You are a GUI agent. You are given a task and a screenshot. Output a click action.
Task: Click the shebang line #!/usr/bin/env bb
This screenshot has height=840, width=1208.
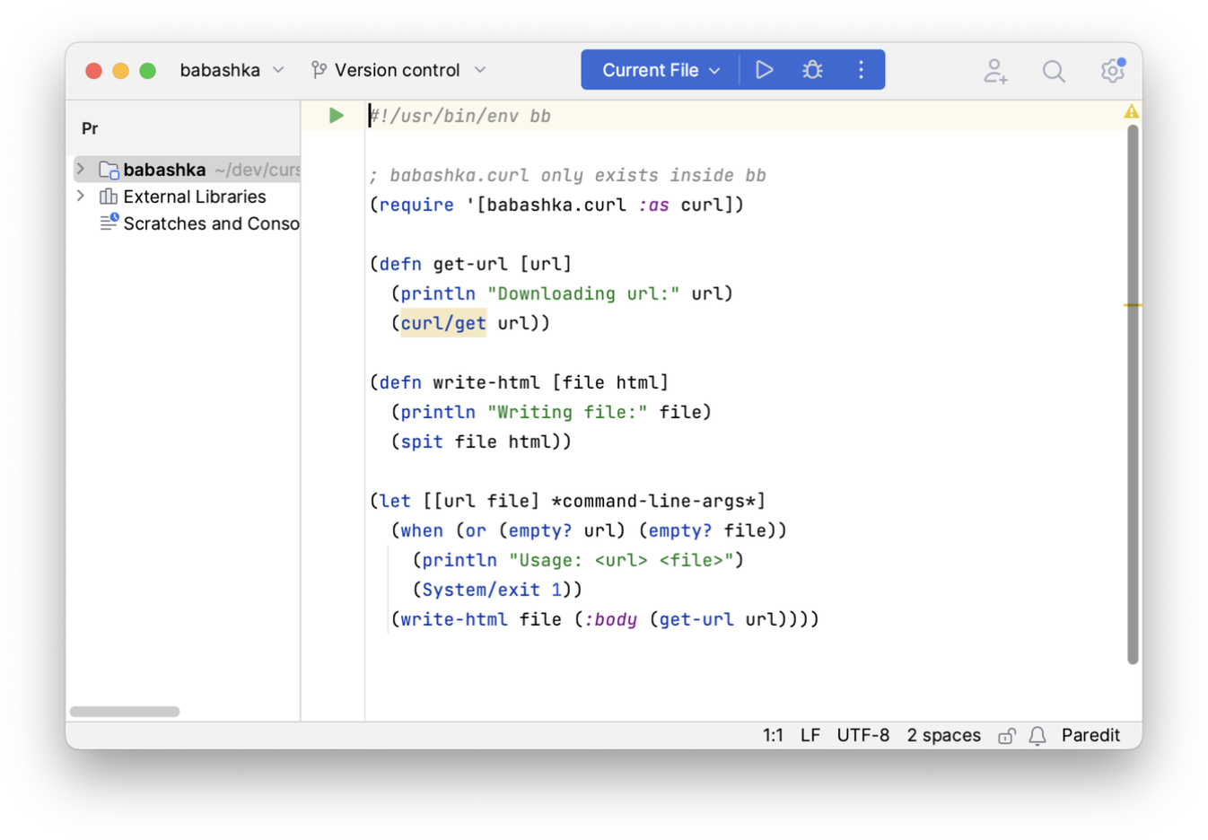pos(460,116)
